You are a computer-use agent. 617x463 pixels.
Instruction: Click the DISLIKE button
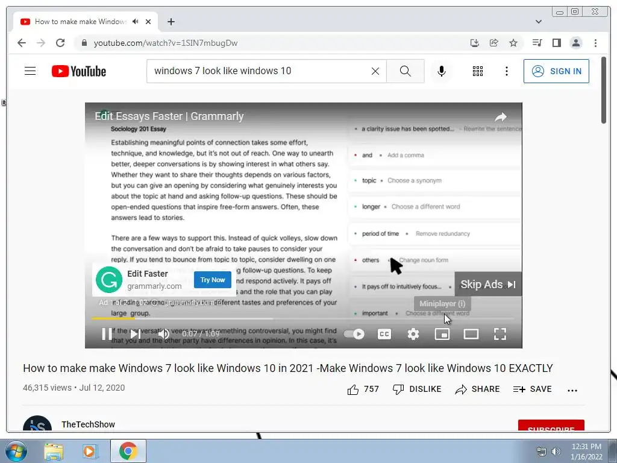[x=417, y=389]
